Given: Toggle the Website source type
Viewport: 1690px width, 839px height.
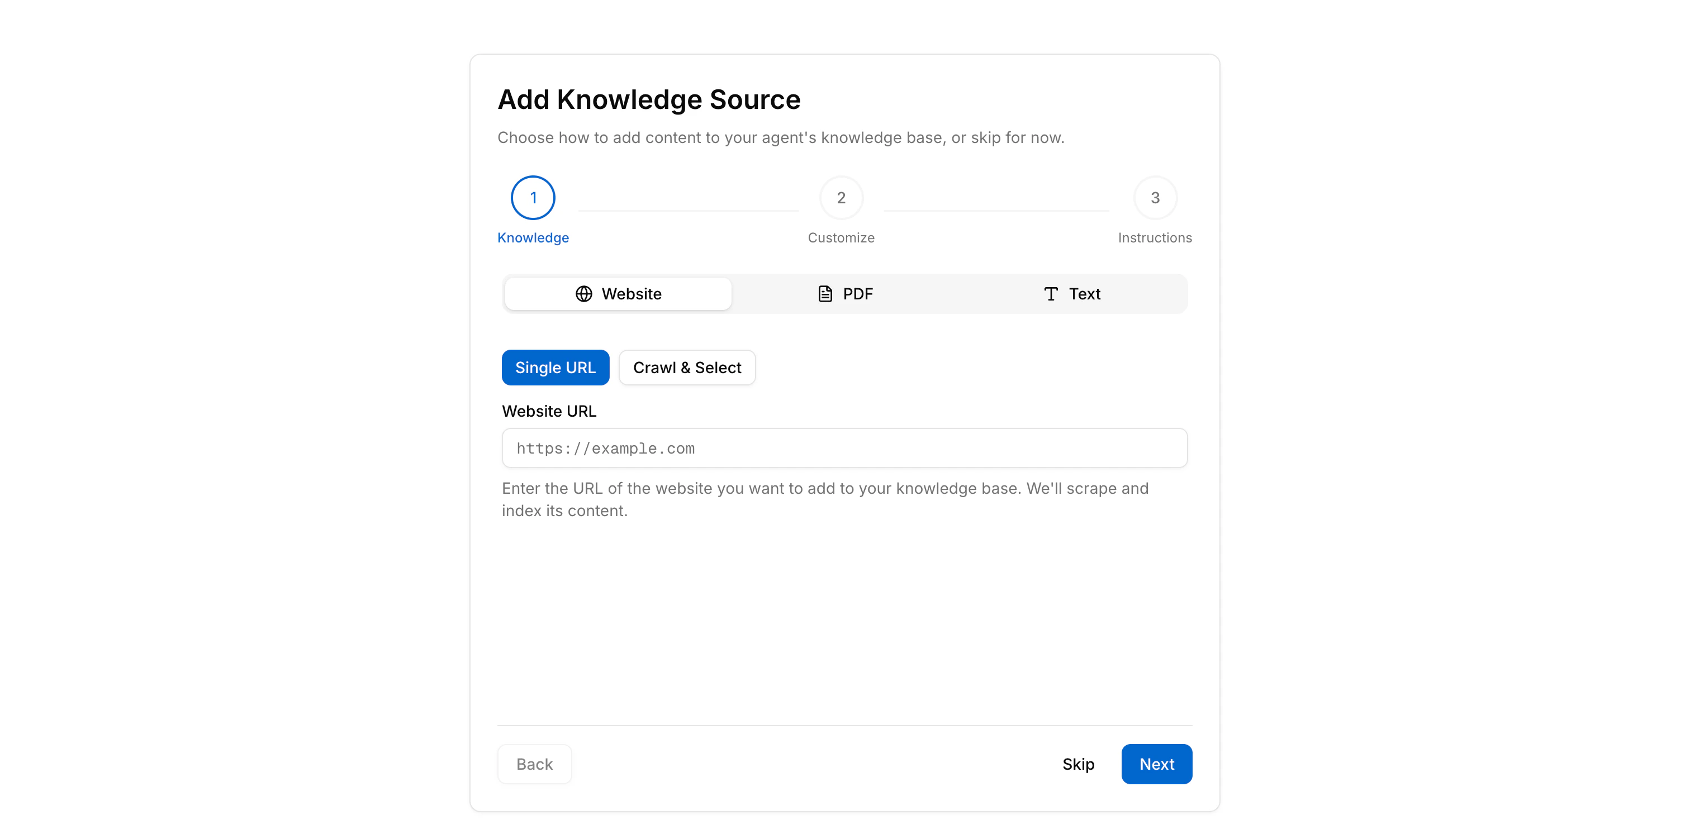Looking at the screenshot, I should click(618, 293).
